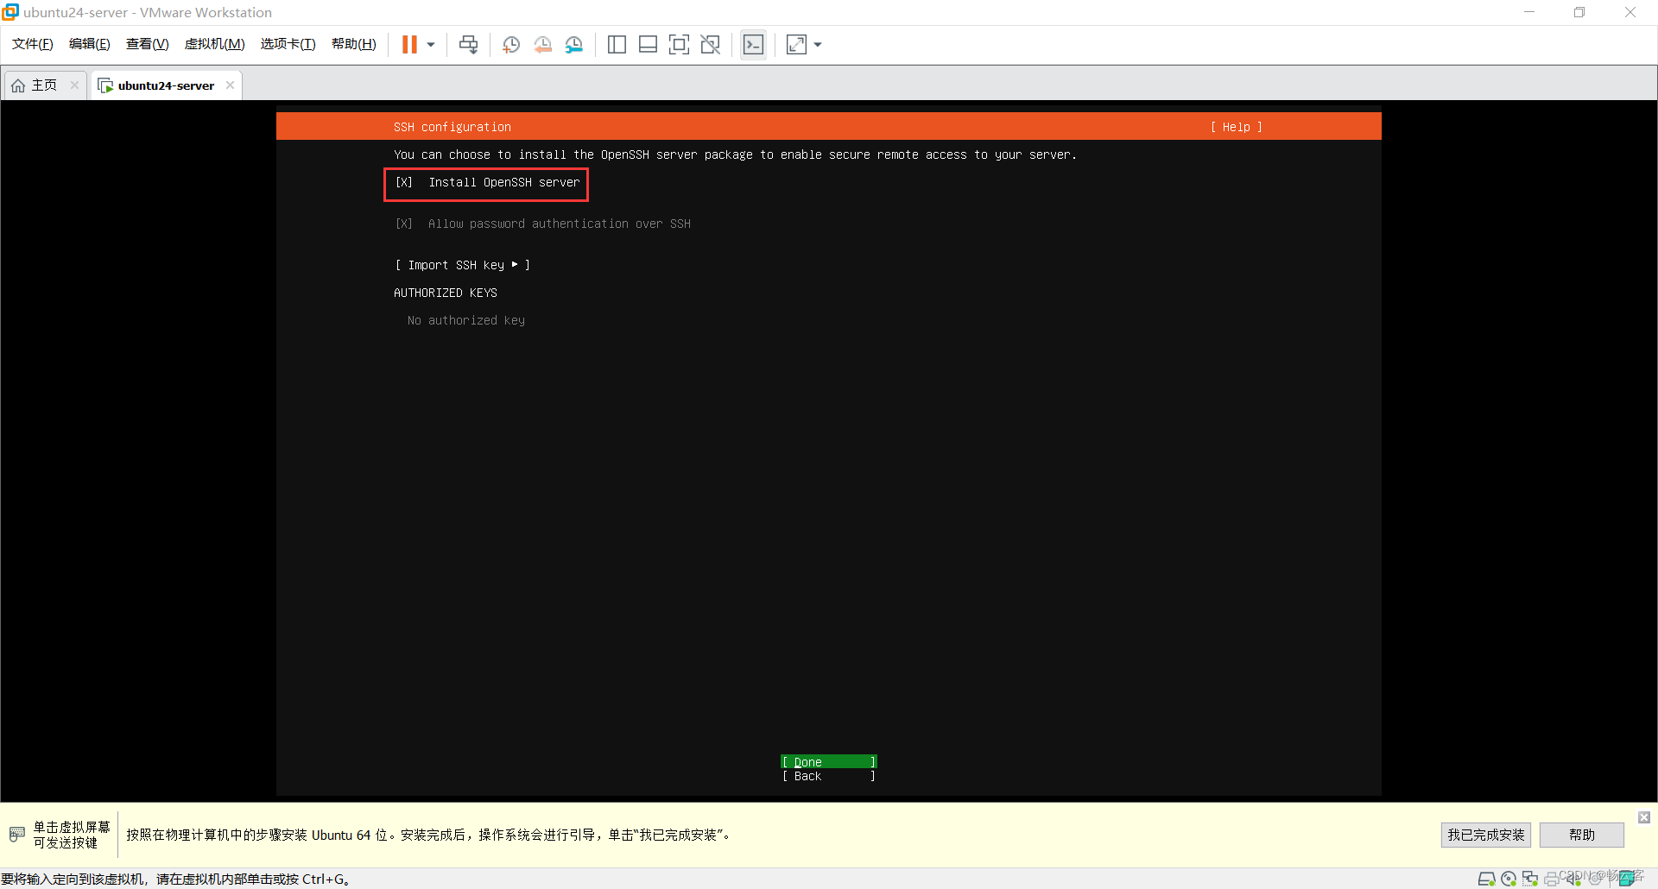The width and height of the screenshot is (1658, 889).
Task: Click the CD/DVD drive status icon
Action: point(1509,879)
